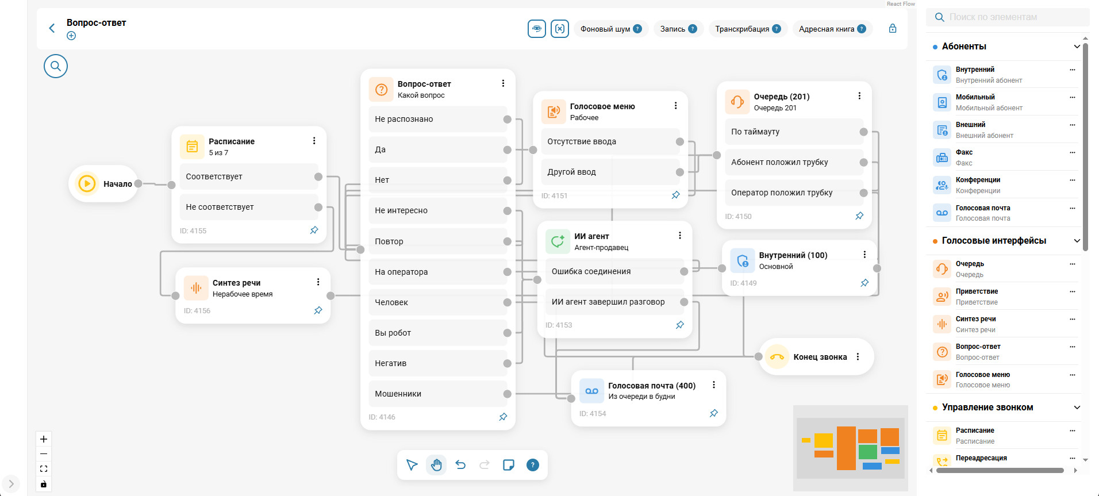Go back using the header arrow
Viewport: 1099px width, 496px height.
(x=52, y=28)
